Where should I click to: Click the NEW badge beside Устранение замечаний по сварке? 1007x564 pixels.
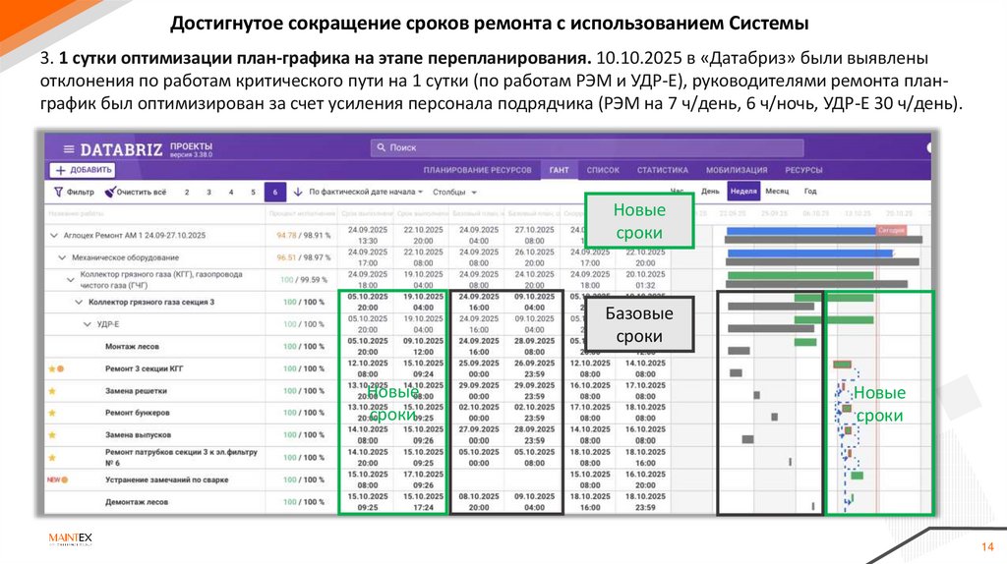tap(54, 479)
